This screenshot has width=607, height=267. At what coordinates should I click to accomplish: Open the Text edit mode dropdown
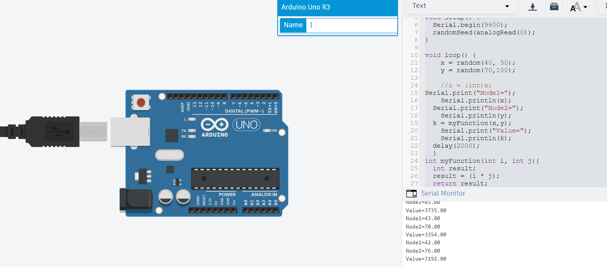tap(460, 6)
